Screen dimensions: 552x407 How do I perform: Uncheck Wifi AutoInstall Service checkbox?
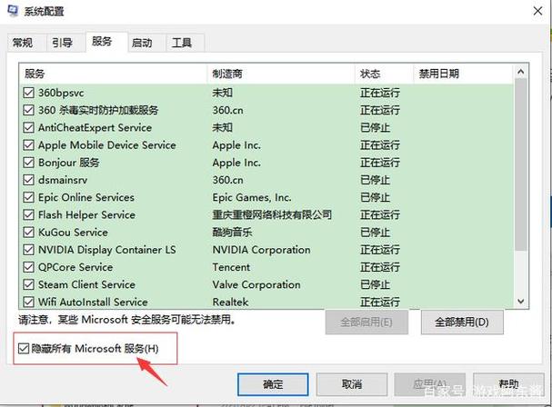coord(28,302)
